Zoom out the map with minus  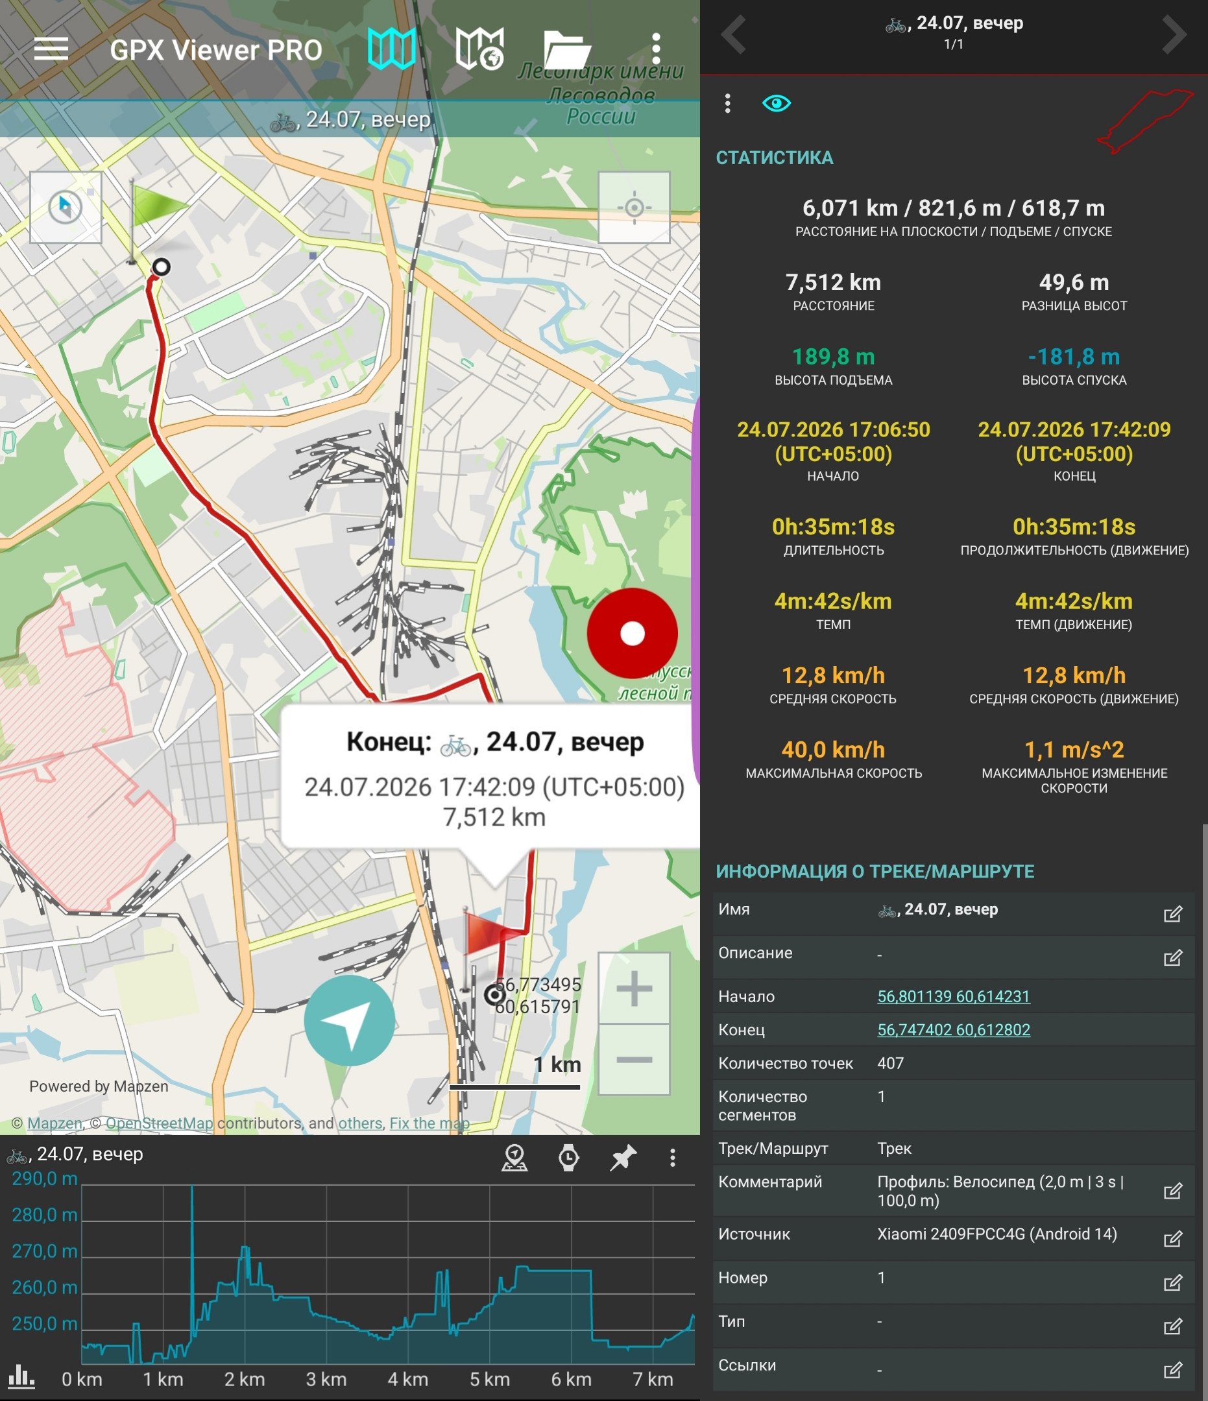pyautogui.click(x=634, y=1060)
